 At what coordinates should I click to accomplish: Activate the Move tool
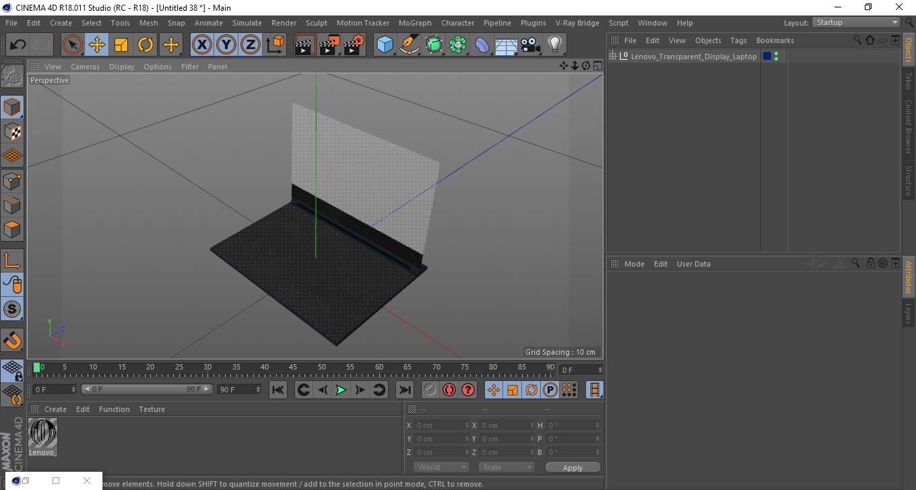click(97, 45)
